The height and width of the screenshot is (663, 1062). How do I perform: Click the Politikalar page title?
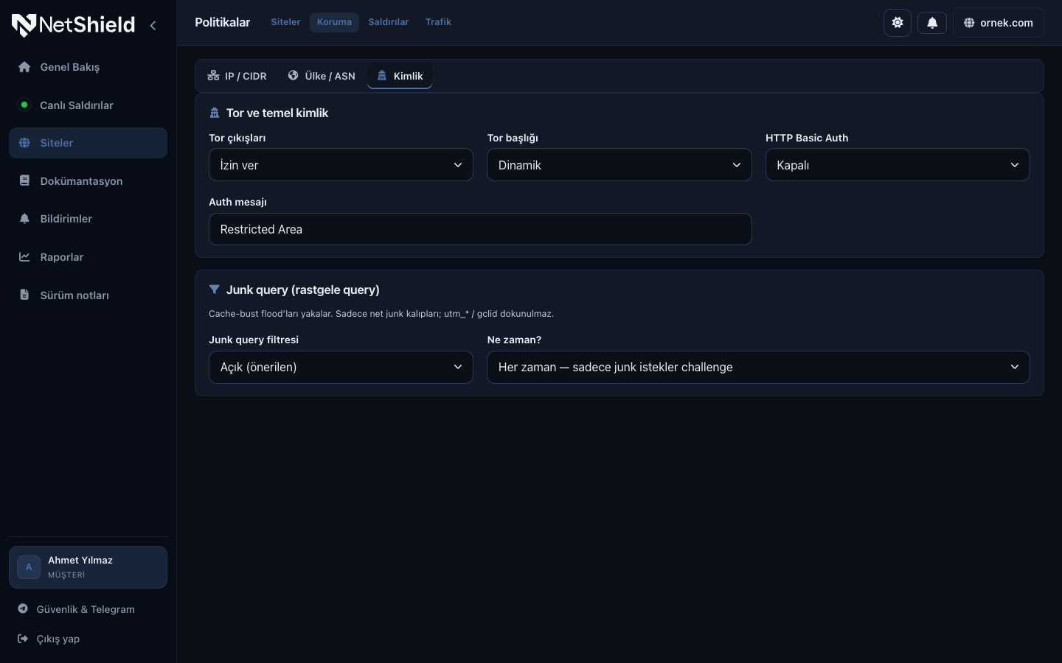coord(222,22)
